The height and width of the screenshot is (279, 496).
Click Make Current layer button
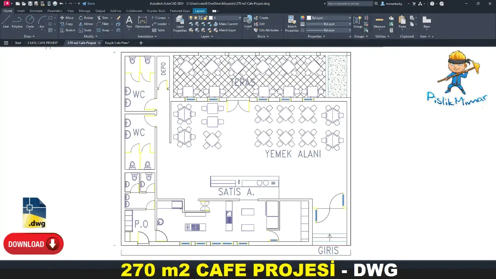(x=225, y=24)
